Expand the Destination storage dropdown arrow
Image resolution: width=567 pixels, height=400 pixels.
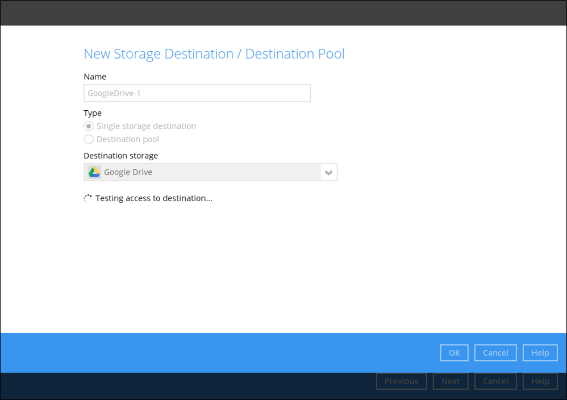point(328,172)
